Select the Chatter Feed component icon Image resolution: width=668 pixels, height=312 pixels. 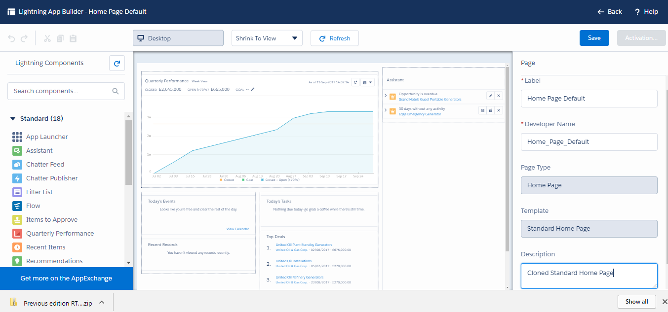pyautogui.click(x=17, y=164)
